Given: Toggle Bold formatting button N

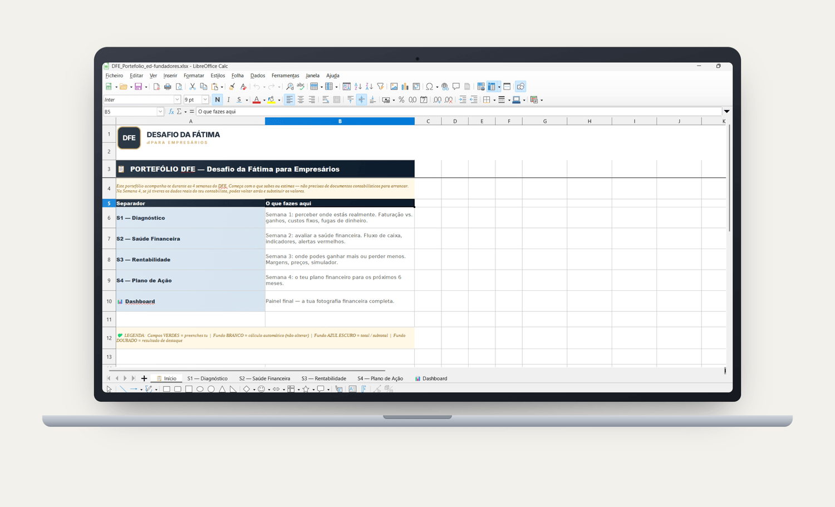Looking at the screenshot, I should [x=217, y=100].
